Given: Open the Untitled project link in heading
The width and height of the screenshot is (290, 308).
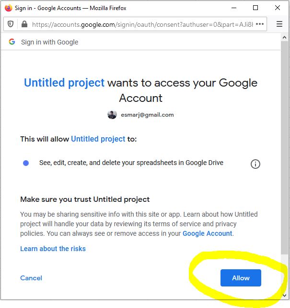Looking at the screenshot, I should tap(64, 83).
